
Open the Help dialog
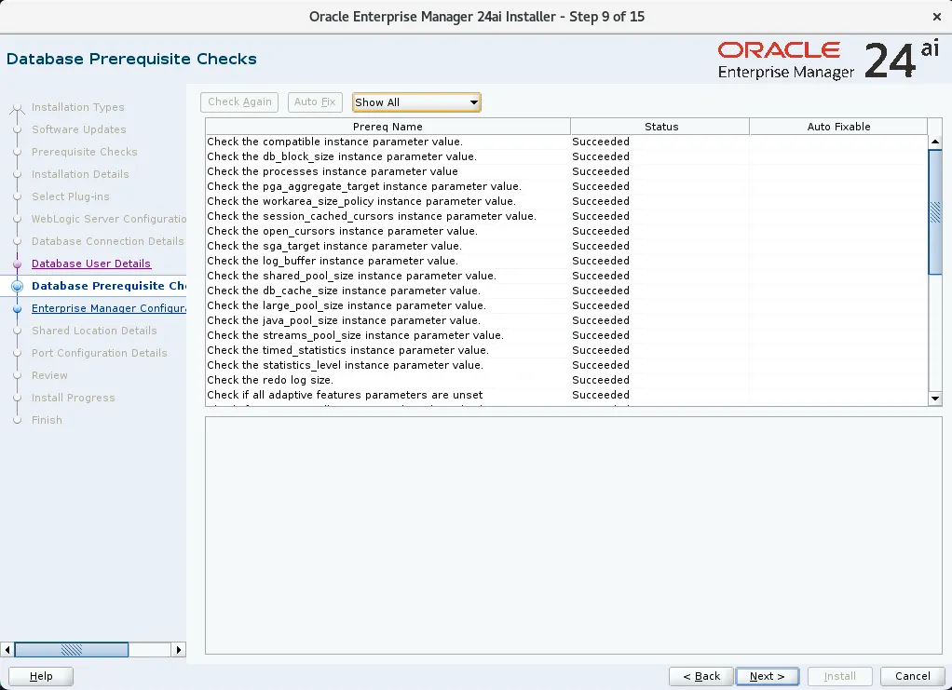coord(40,676)
